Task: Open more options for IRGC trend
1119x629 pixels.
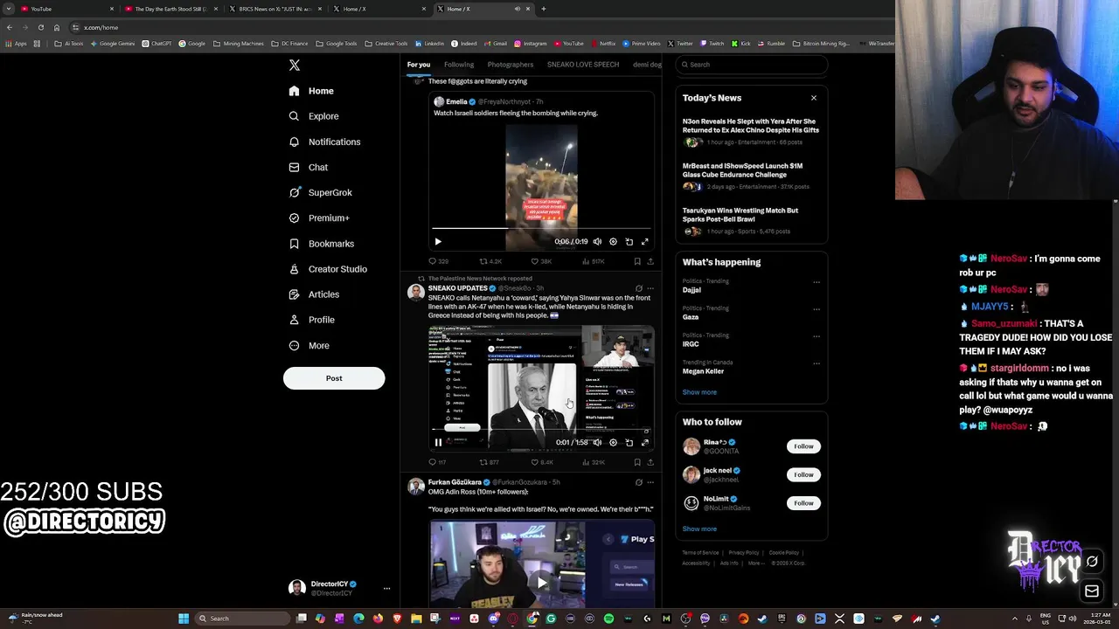Action: tap(817, 335)
